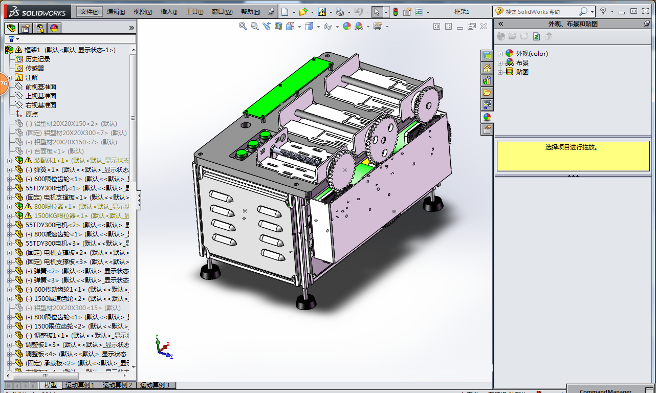
Task: Click the Print icon in the toolbar
Action: 340,12
